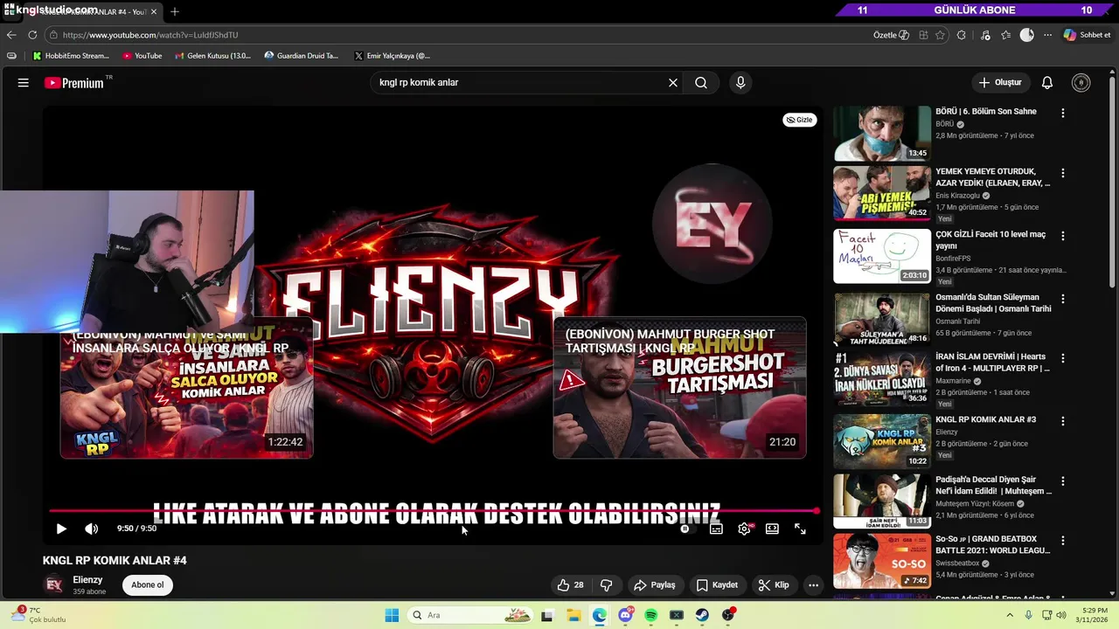Open HobbitEmo Stream bookmark
This screenshot has height=629, width=1119.
71,56
